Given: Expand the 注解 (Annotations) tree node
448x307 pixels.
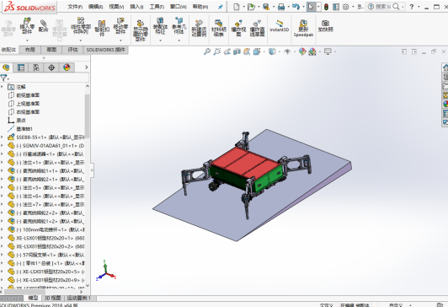Looking at the screenshot, I should click(3, 86).
